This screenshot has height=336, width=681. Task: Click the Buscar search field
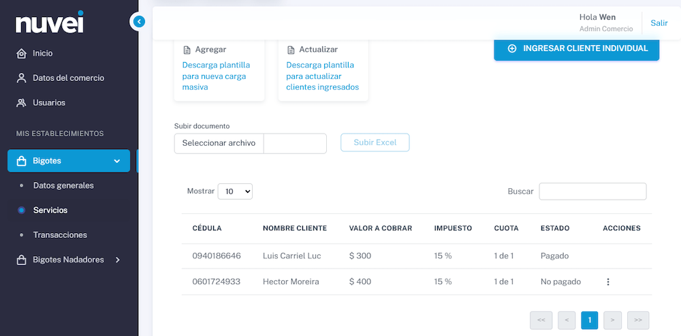tap(592, 192)
